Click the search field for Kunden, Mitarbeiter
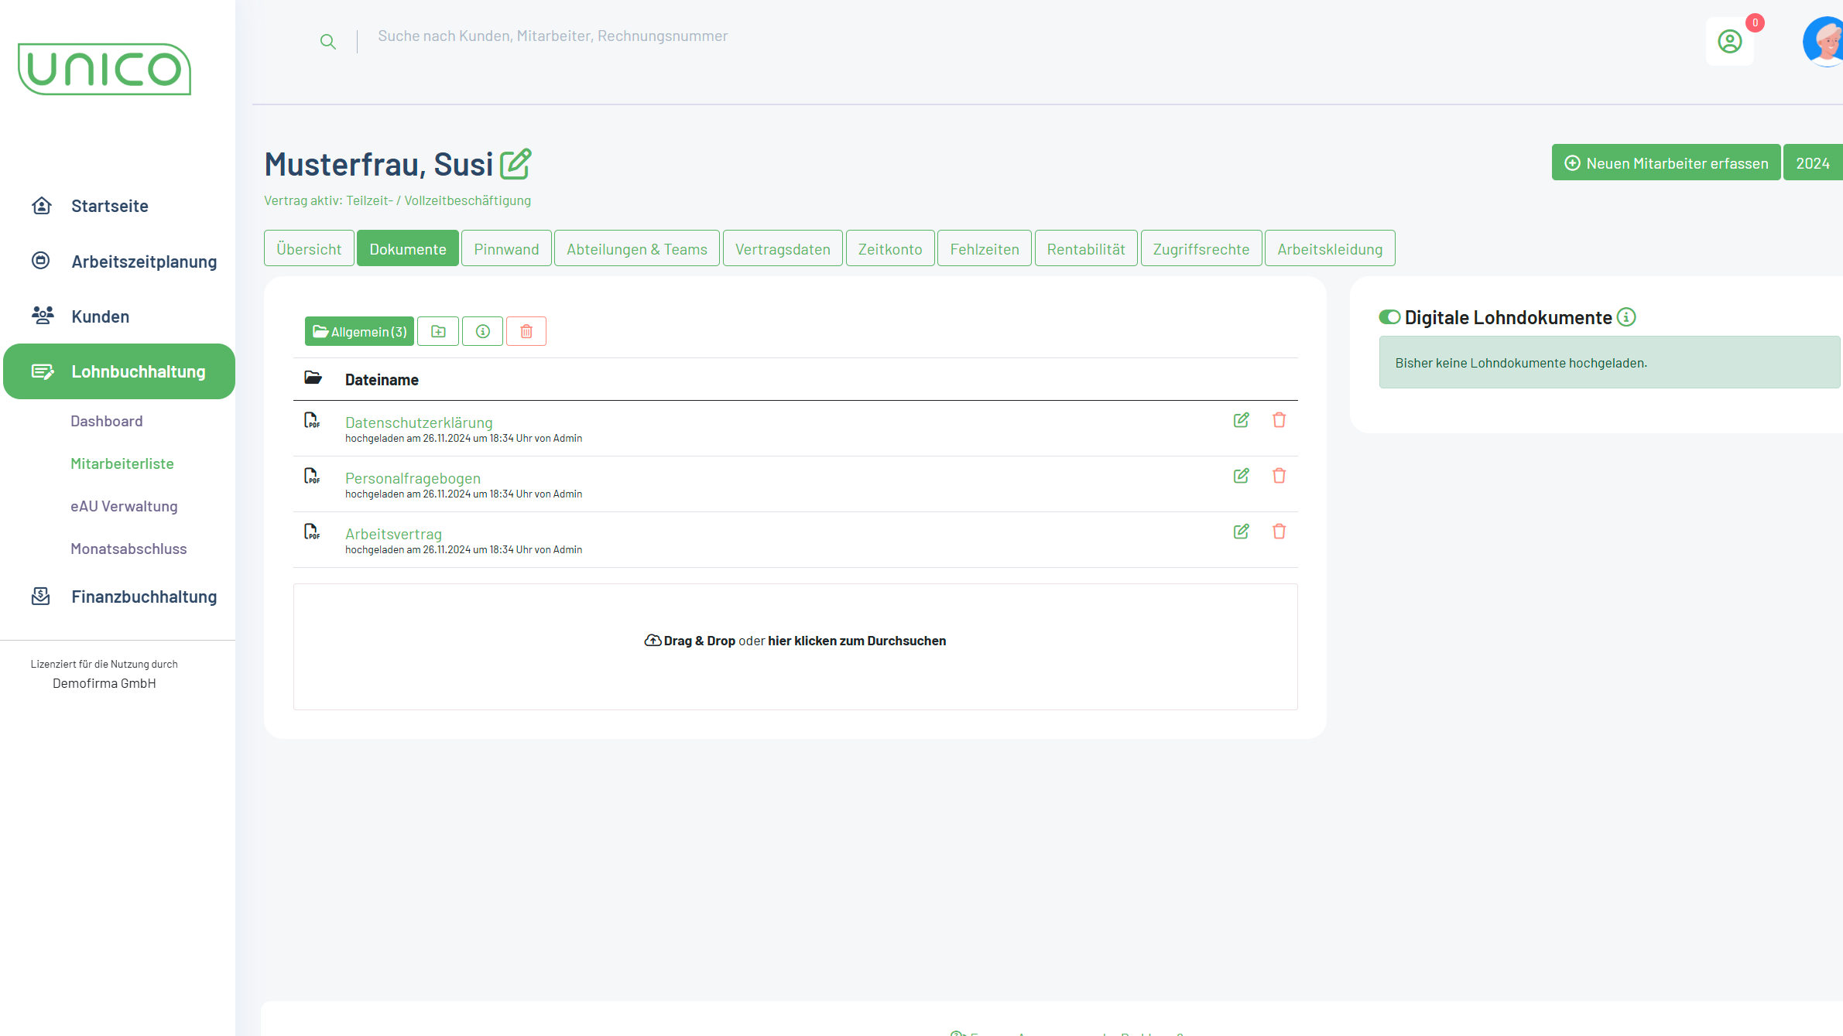This screenshot has height=1036, width=1843. tap(553, 36)
